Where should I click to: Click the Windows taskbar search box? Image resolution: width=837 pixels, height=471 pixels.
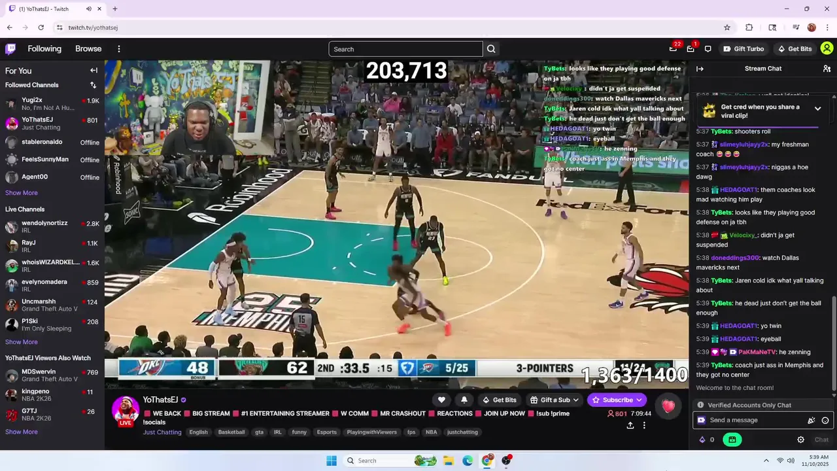(x=390, y=461)
